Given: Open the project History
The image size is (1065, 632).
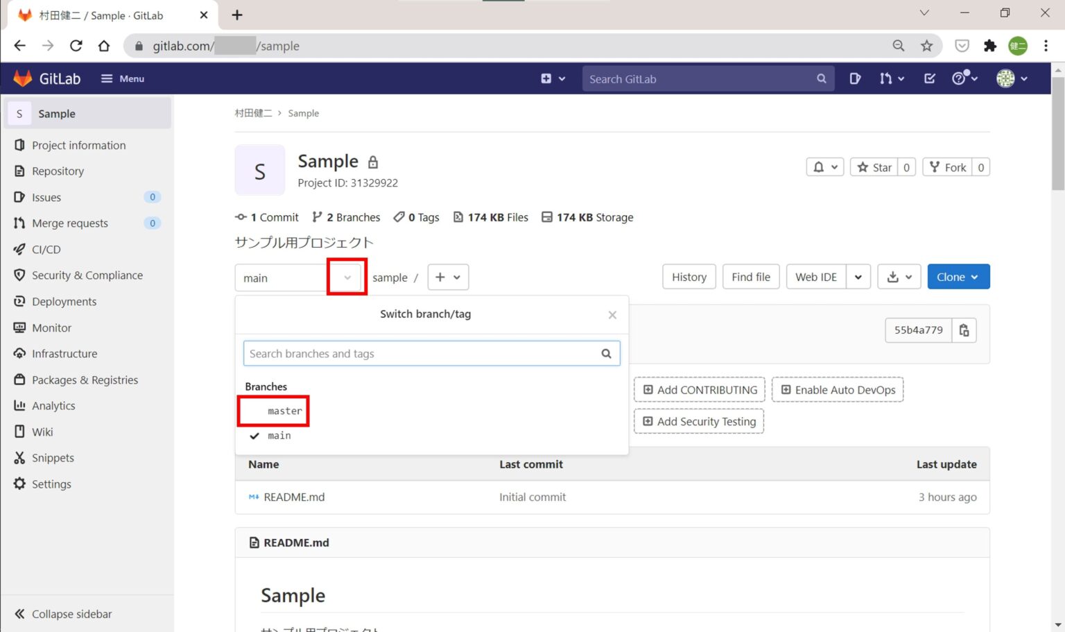Looking at the screenshot, I should [688, 276].
